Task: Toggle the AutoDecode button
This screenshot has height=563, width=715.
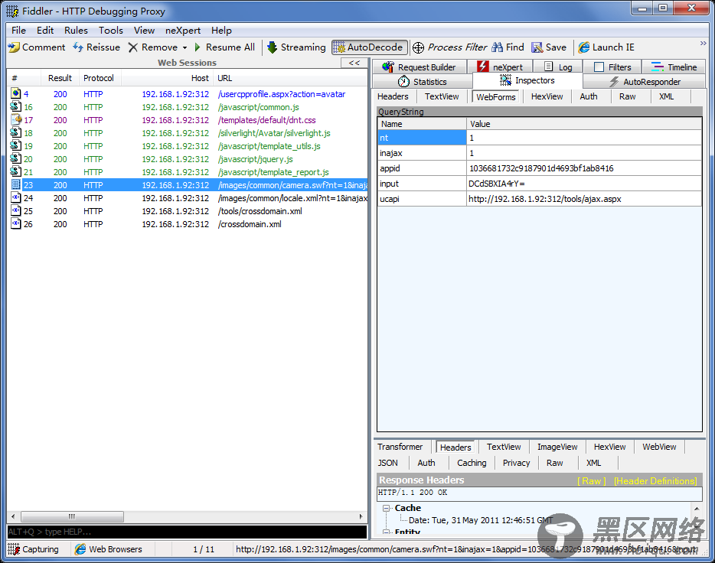Action: pyautogui.click(x=370, y=47)
